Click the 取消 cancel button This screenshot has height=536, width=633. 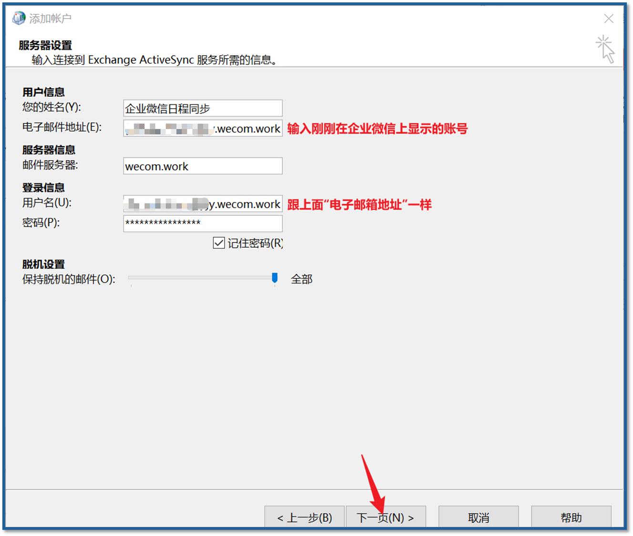[x=478, y=517]
